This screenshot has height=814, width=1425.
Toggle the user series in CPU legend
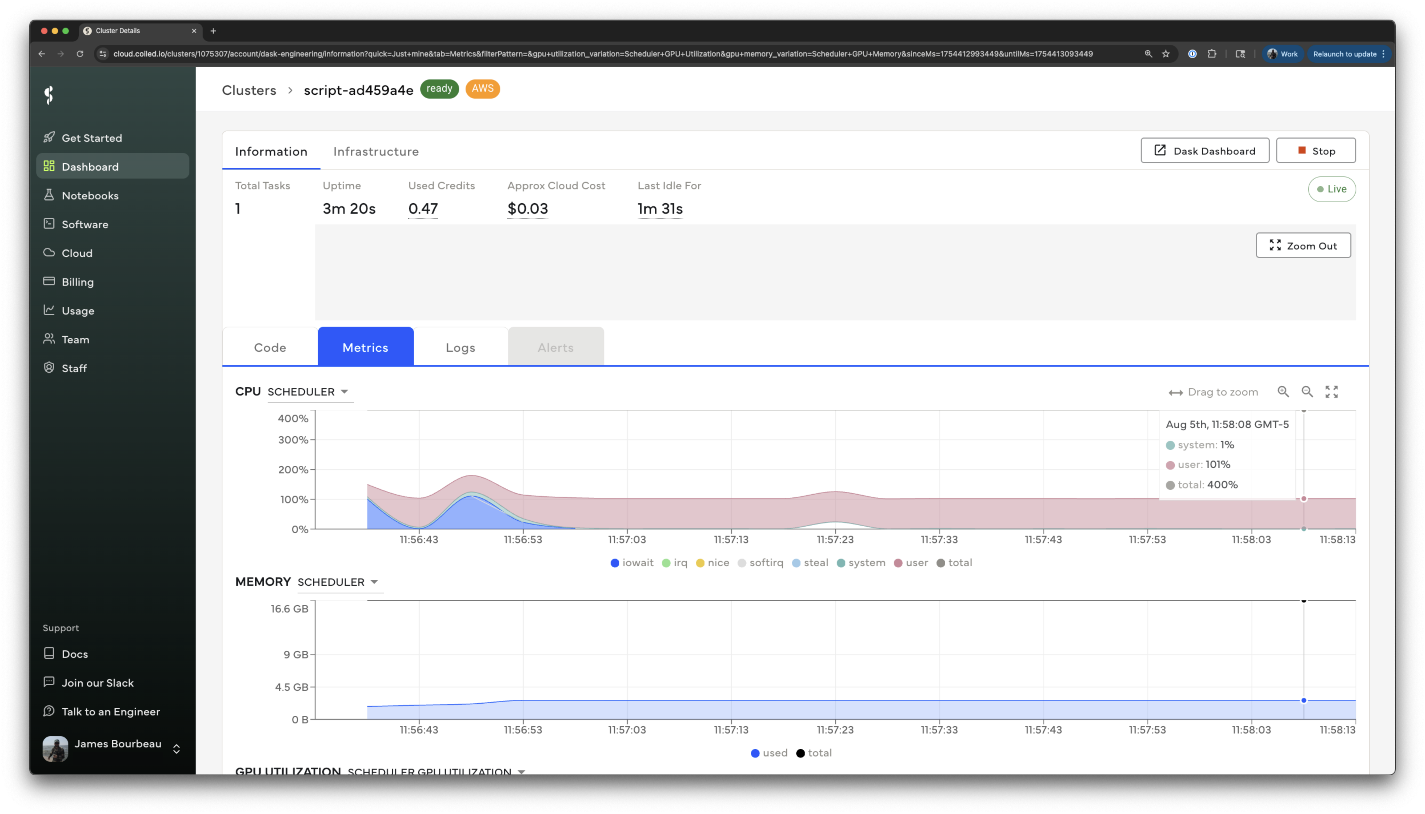point(911,562)
